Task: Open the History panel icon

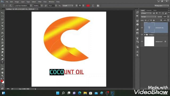Action: 137,13
